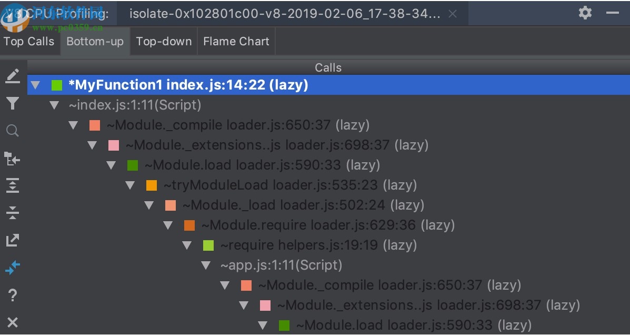Toggle the navigate-to-source blue arrows icon
This screenshot has height=335, width=630.
[13, 268]
